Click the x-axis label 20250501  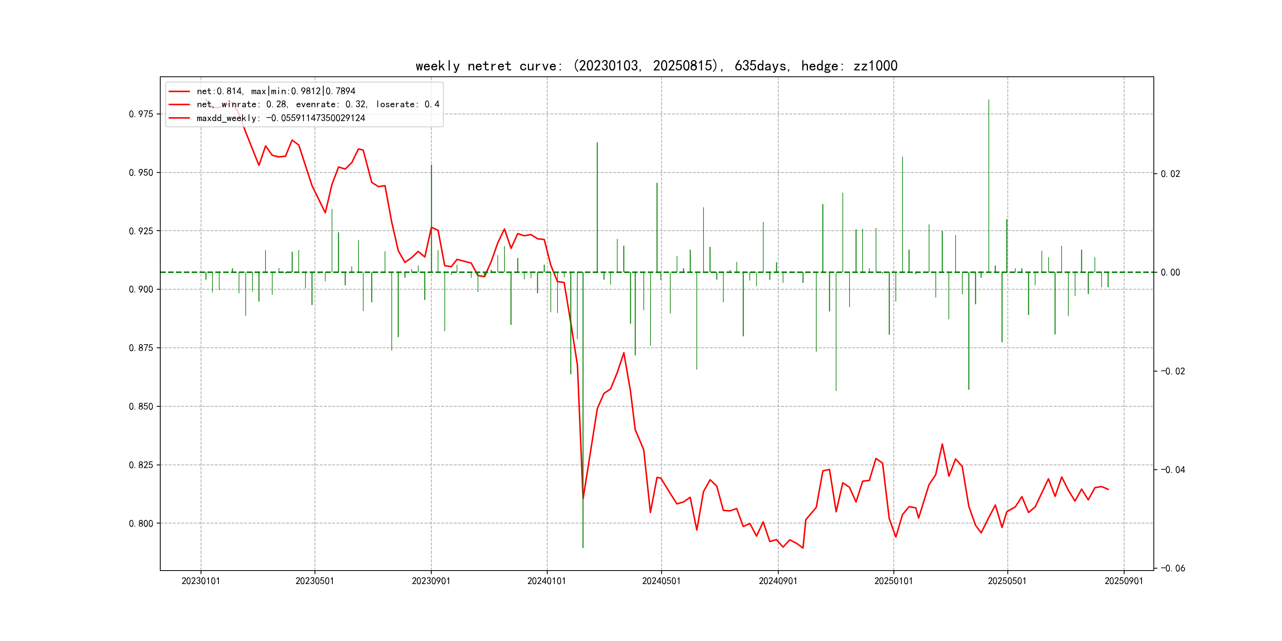tap(1007, 581)
